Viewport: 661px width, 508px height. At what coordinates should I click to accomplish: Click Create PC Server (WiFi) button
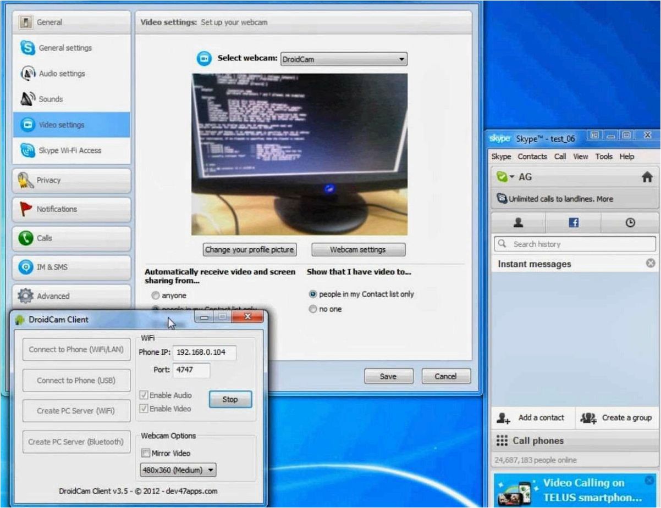(x=76, y=411)
